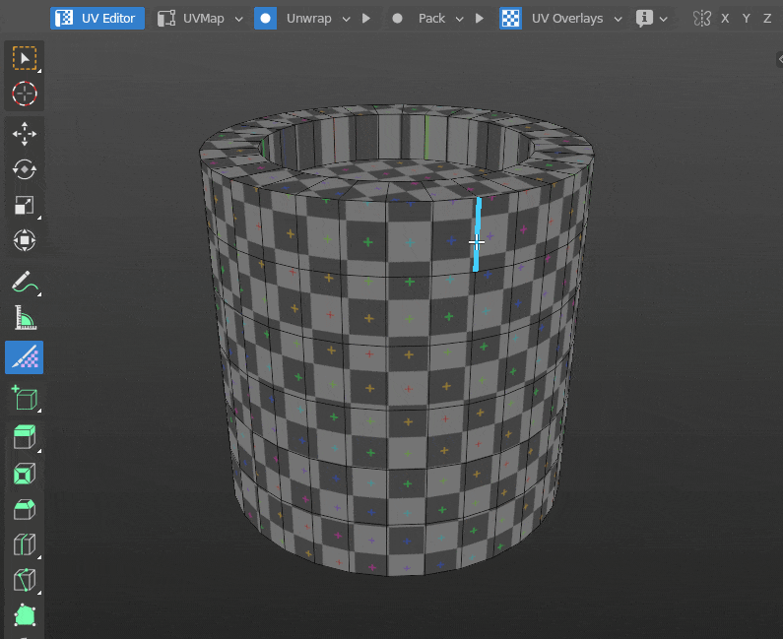783x639 pixels.
Task: Pick the Bevel tool
Action: [x=25, y=509]
